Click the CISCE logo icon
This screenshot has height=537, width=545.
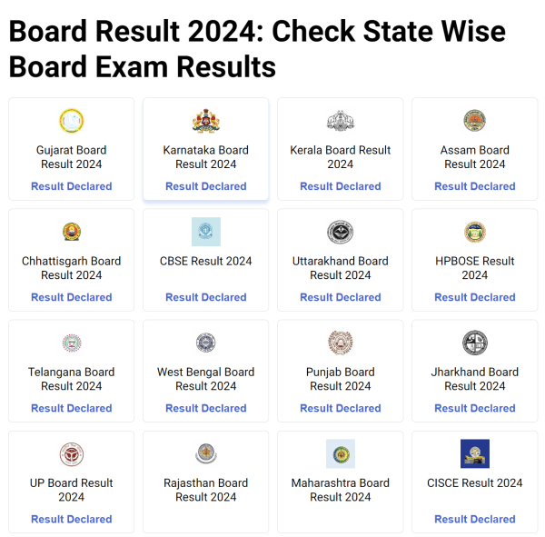(x=475, y=453)
